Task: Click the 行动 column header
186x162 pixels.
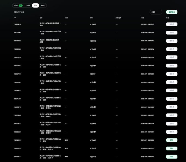Action: click(167, 18)
